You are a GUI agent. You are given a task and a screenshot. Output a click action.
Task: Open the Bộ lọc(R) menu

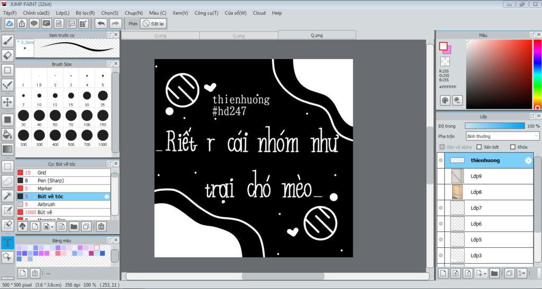[85, 13]
